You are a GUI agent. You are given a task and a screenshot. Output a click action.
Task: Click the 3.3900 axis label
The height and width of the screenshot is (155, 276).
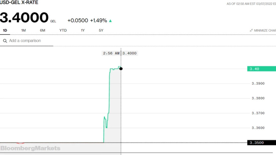pos(258,83)
